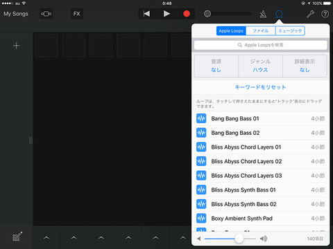Open grid edit icon at bottom-left
Image resolution: width=333 pixels, height=249 pixels.
17,237
